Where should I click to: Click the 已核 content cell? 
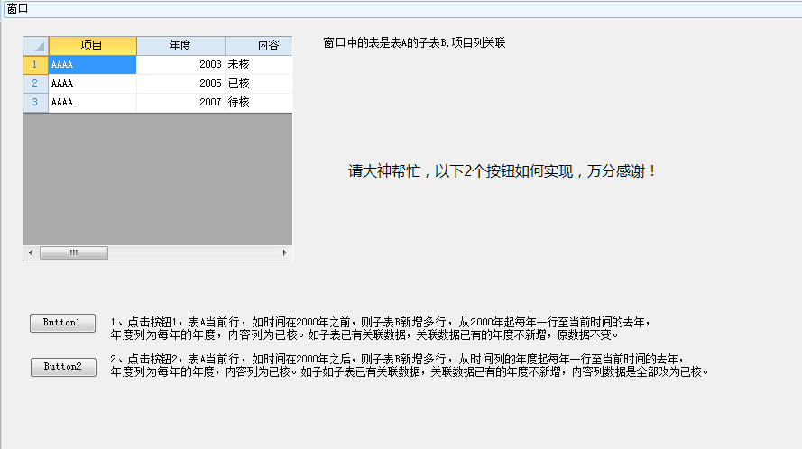pos(259,83)
